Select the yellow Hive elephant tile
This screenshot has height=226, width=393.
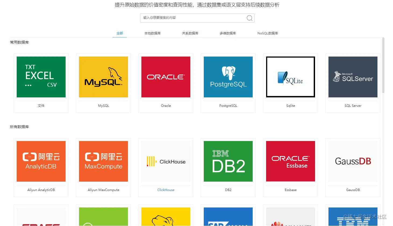pyautogui.click(x=166, y=217)
